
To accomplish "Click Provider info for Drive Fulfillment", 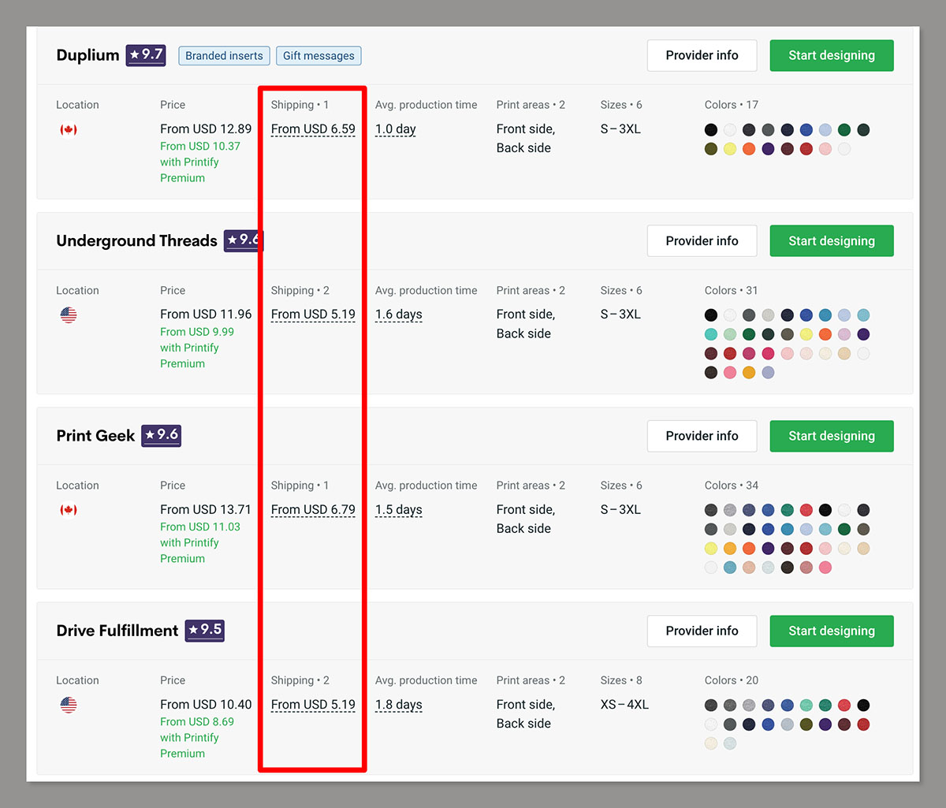I will point(702,631).
